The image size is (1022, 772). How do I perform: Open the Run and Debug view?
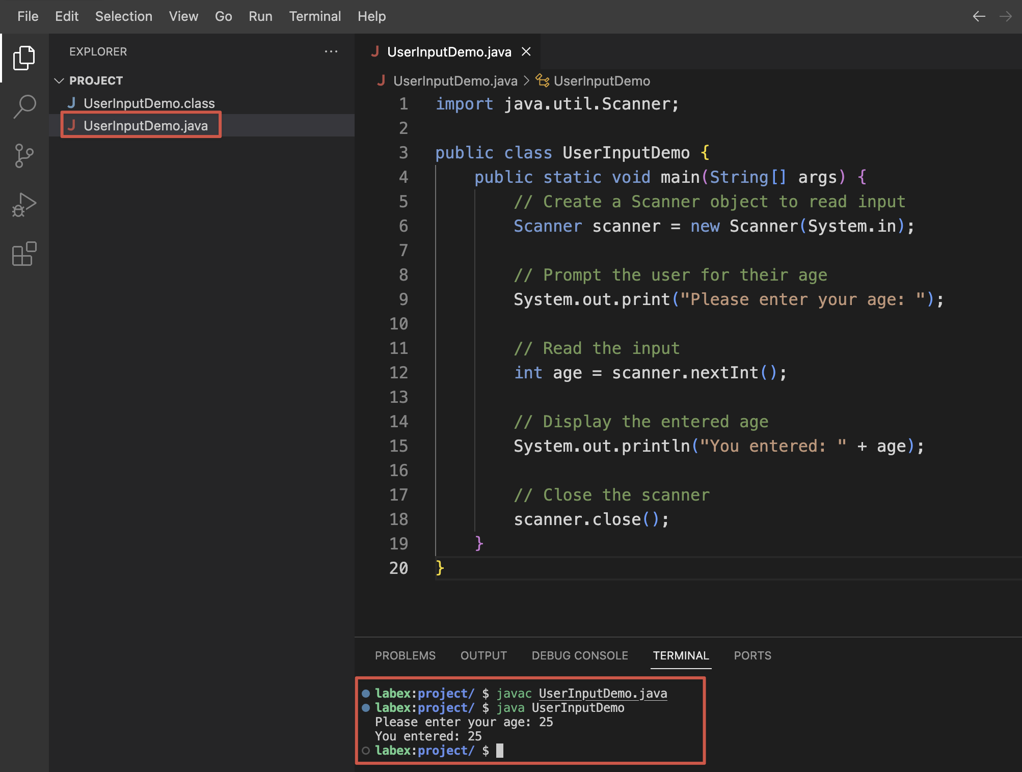[x=24, y=205]
